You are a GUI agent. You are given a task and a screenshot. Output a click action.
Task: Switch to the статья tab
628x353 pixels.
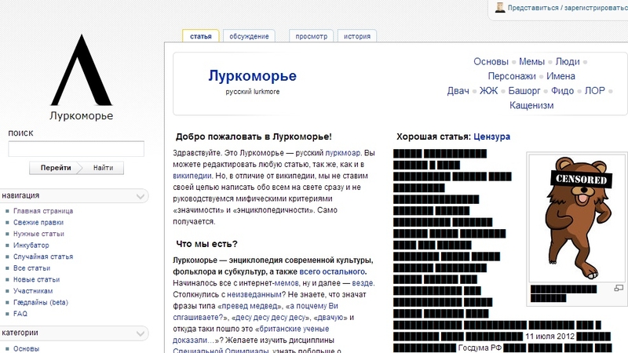click(x=201, y=36)
